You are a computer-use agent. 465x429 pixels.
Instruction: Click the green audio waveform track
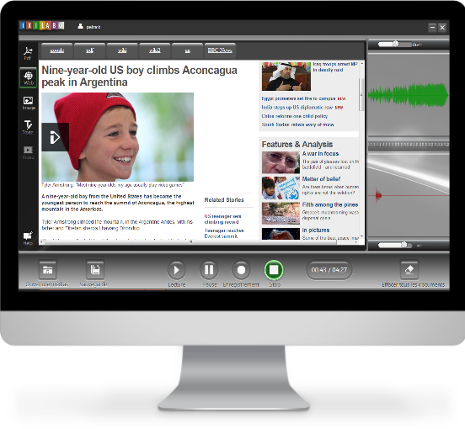coord(409,95)
